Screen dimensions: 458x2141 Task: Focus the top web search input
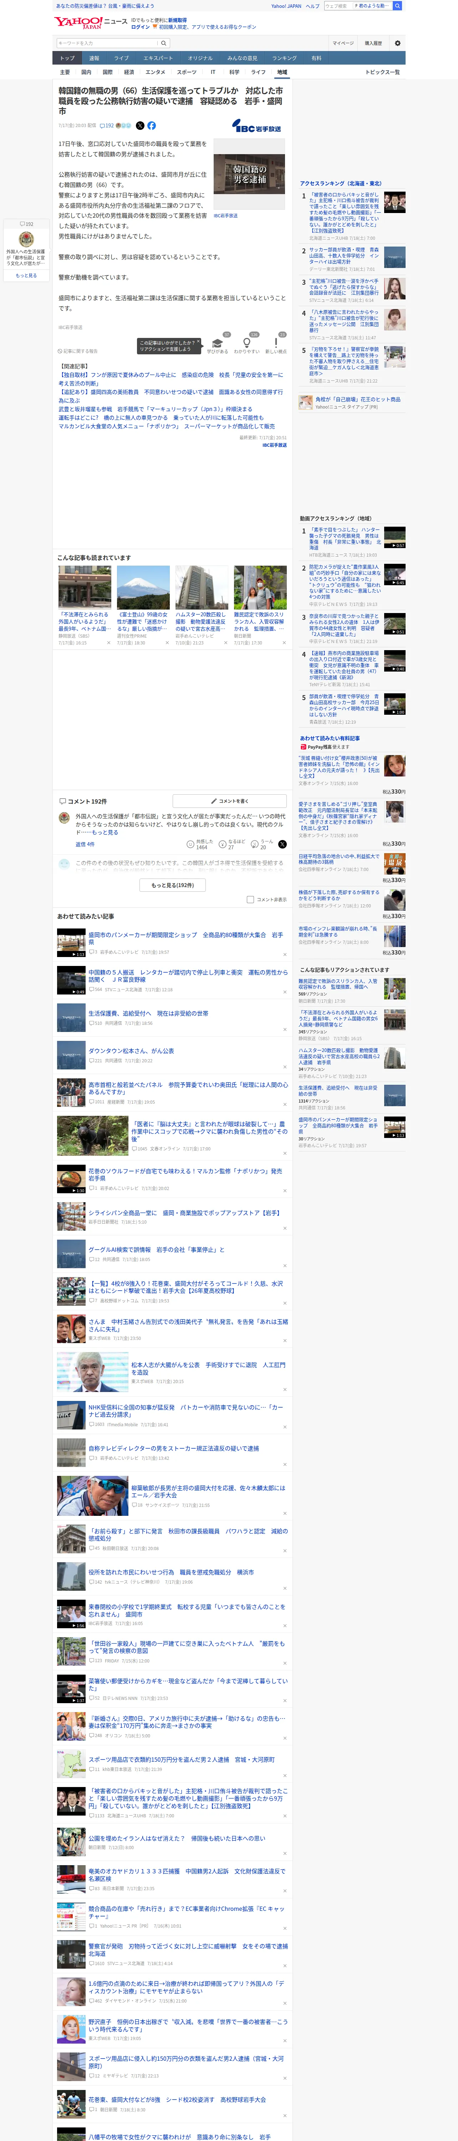click(337, 6)
